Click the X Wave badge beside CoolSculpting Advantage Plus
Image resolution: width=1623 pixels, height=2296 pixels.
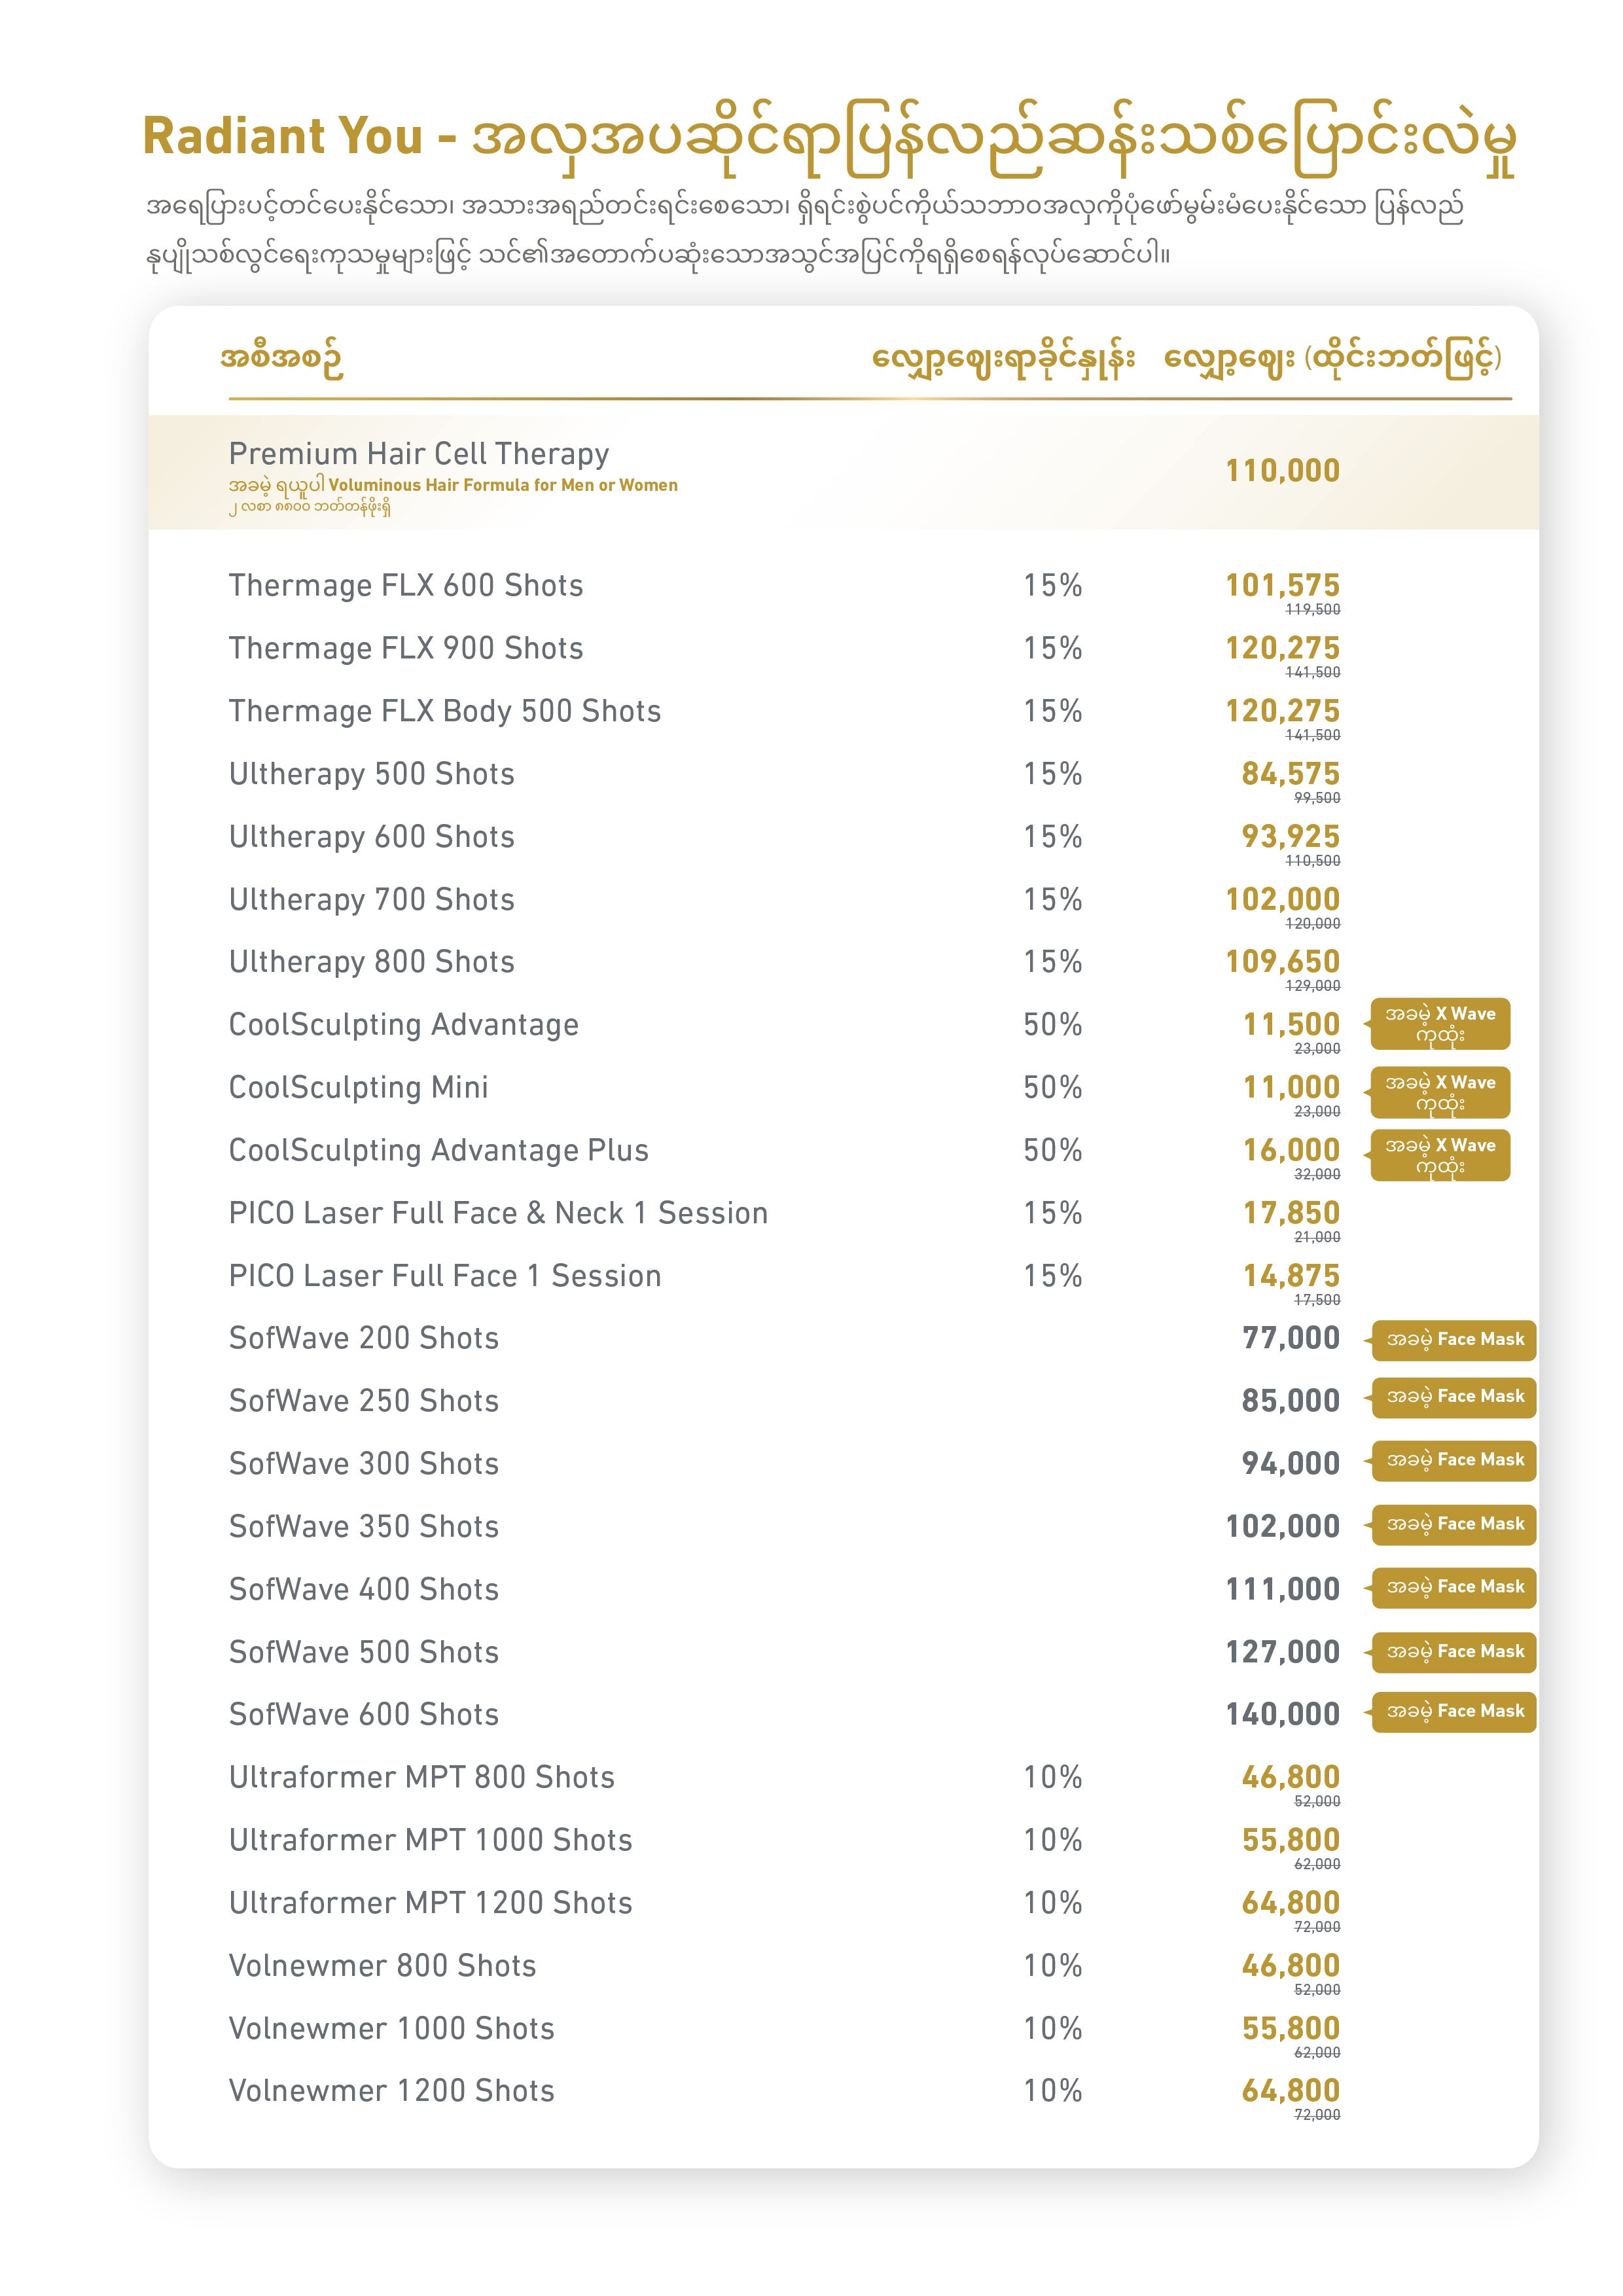[1439, 1155]
